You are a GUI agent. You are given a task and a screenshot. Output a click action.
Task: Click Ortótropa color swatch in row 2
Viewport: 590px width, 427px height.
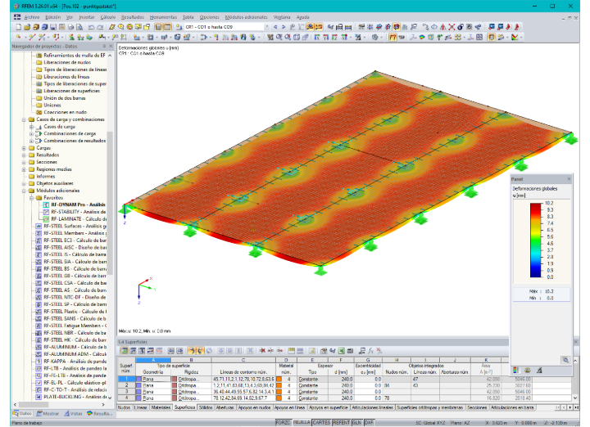pyautogui.click(x=175, y=385)
